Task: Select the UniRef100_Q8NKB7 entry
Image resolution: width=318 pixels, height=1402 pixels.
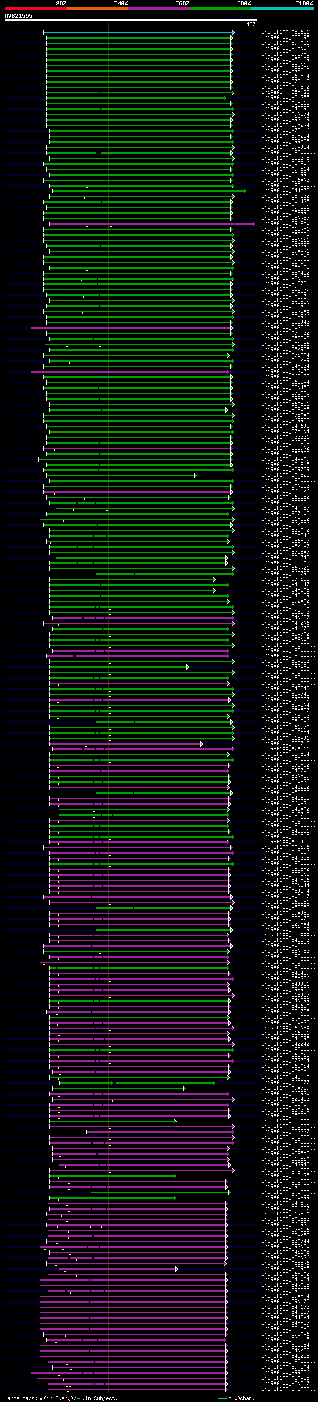Action: (x=285, y=218)
